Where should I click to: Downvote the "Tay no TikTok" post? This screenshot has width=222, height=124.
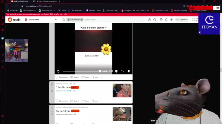(x=52, y=114)
